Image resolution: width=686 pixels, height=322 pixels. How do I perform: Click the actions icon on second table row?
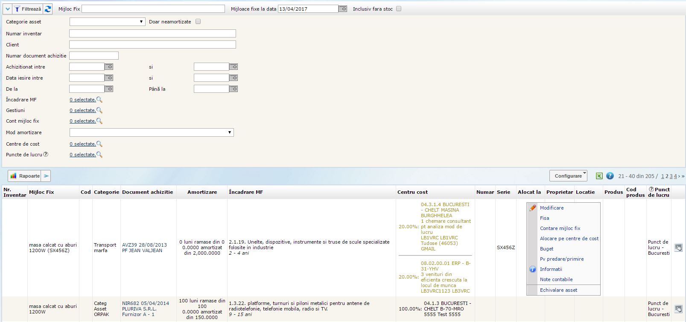[x=678, y=309]
